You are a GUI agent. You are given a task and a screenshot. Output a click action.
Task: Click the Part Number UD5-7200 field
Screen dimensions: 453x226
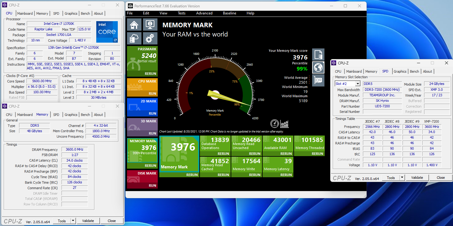tap(382, 106)
